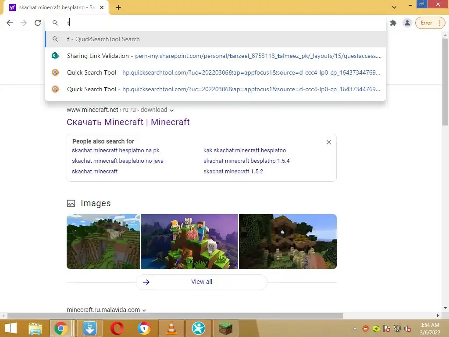Choose the first Quick Search Tool suggestion
Image resolution: width=449 pixels, height=337 pixels.
point(216,72)
